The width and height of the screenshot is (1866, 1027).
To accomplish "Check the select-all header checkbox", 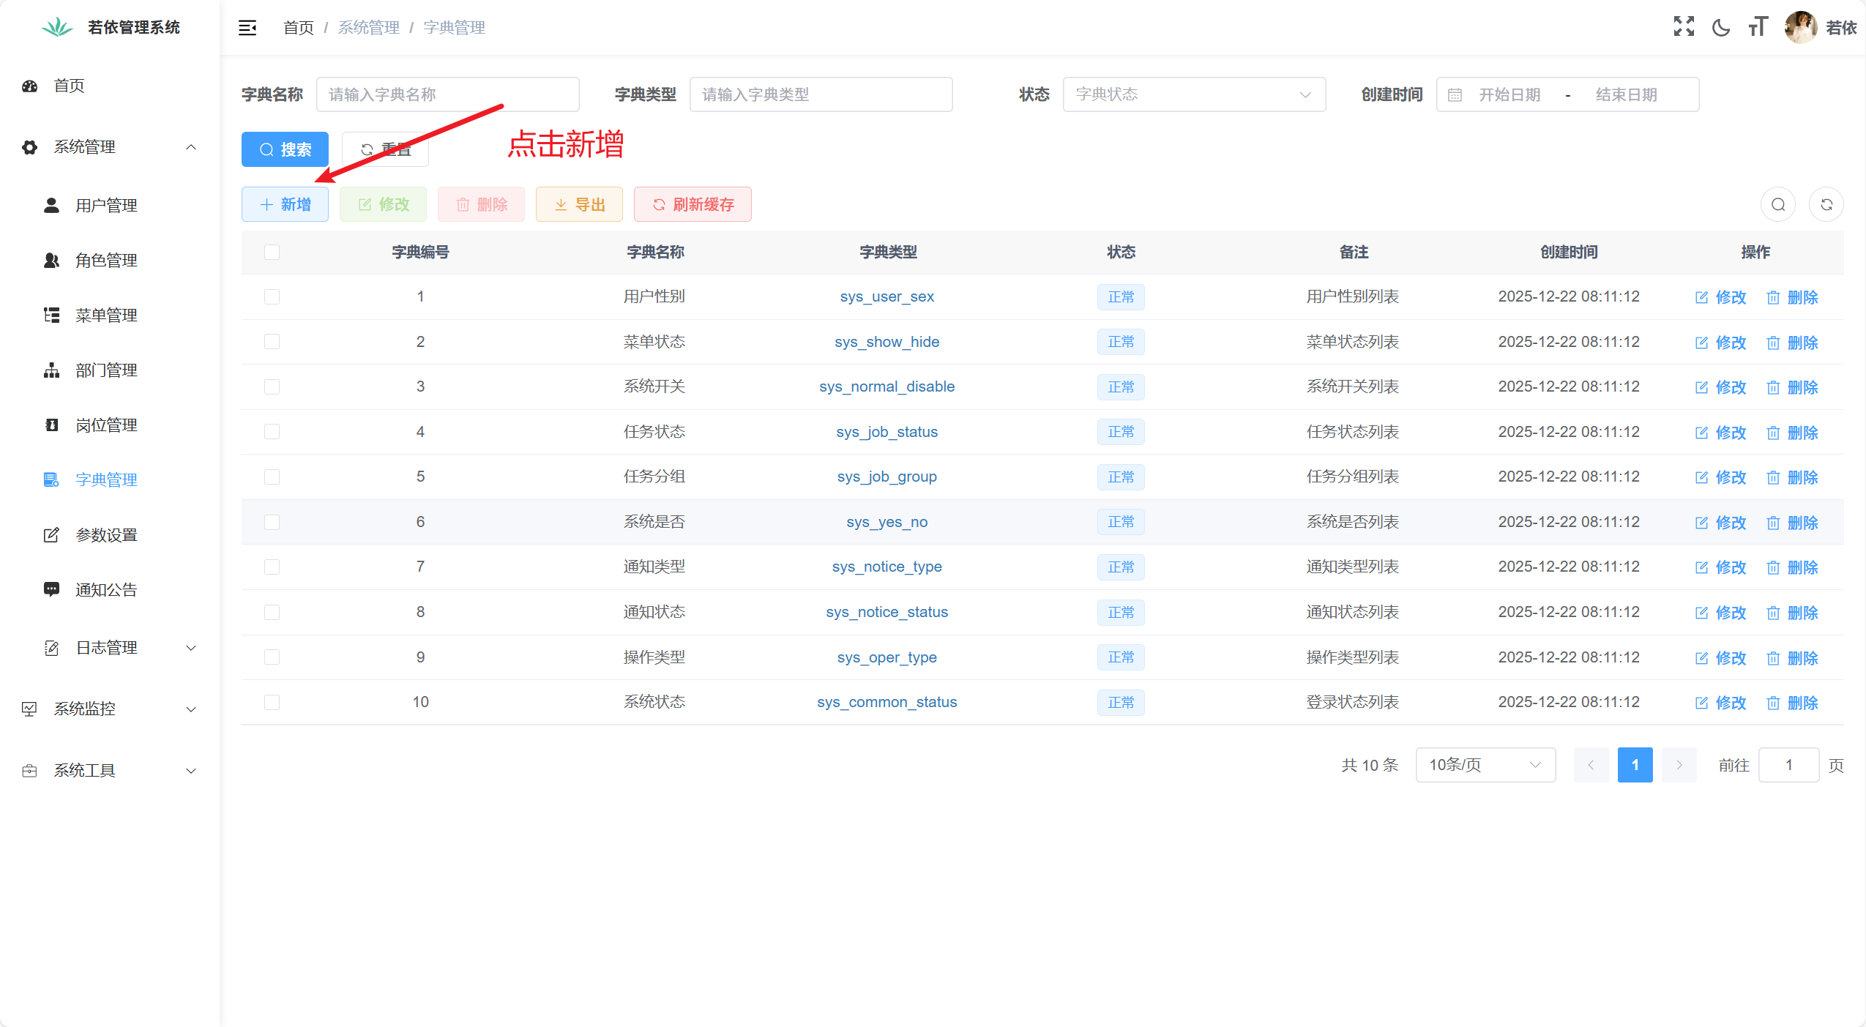I will tap(272, 252).
